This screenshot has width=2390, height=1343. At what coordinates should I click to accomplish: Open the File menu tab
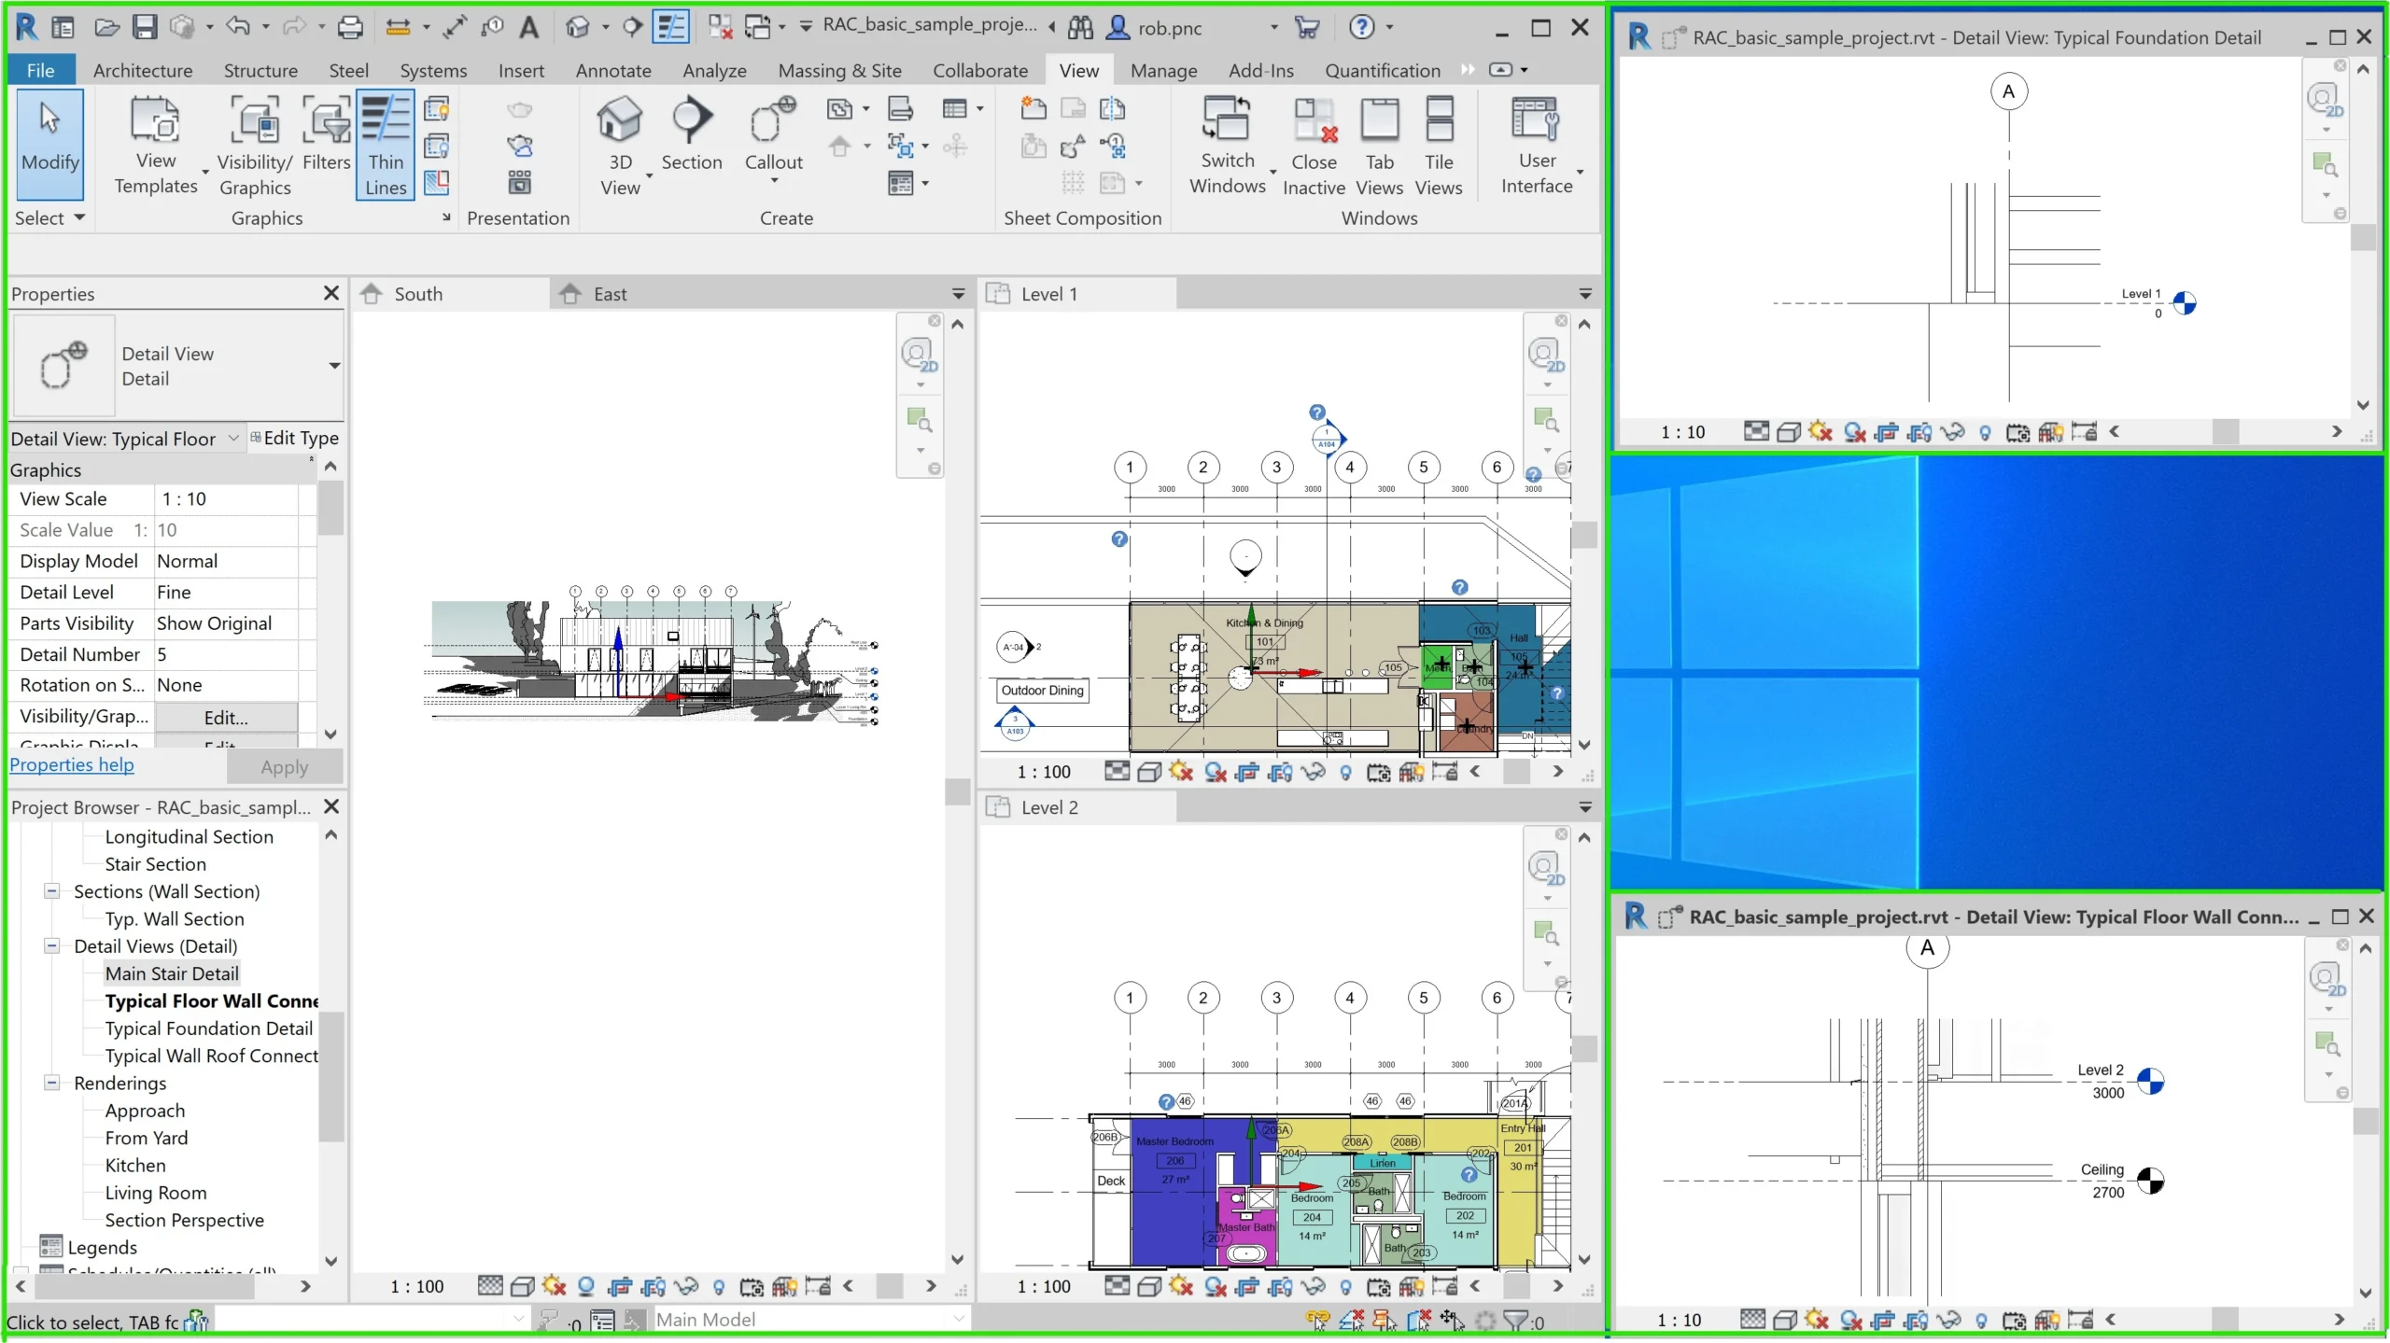pos(40,70)
